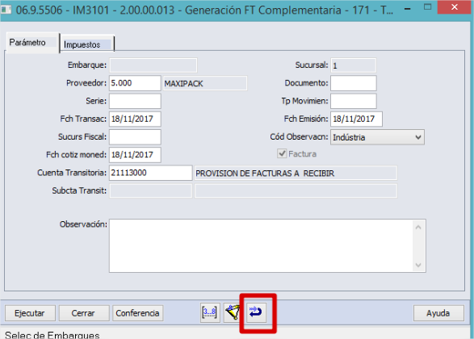Click the Tp Movimien field

point(354,101)
